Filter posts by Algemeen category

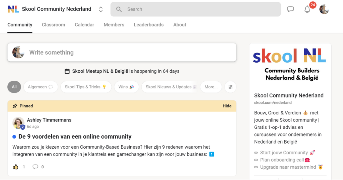(x=41, y=87)
